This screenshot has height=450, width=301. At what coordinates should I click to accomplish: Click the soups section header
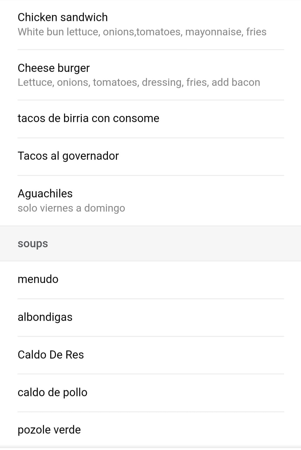33,244
